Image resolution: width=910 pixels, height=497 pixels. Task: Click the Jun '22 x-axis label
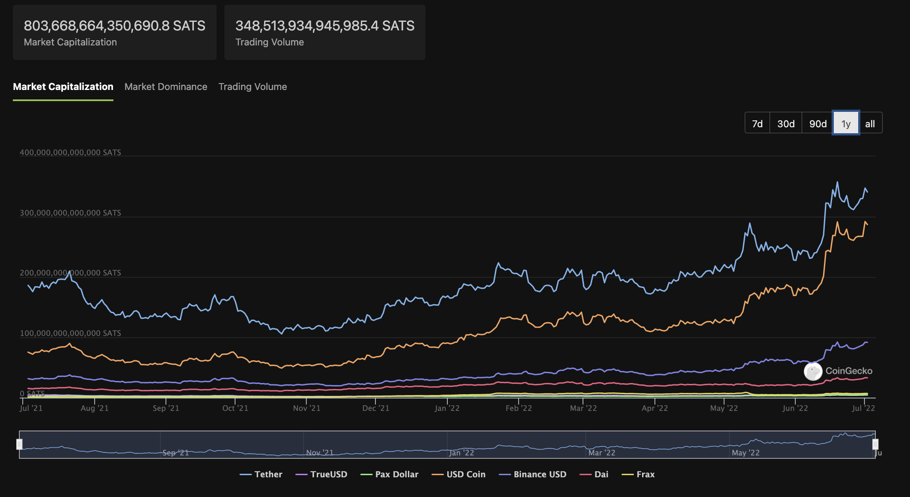coord(795,408)
